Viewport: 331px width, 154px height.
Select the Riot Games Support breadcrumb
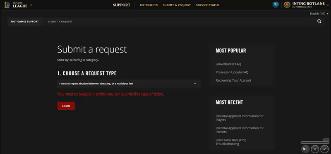24,22
